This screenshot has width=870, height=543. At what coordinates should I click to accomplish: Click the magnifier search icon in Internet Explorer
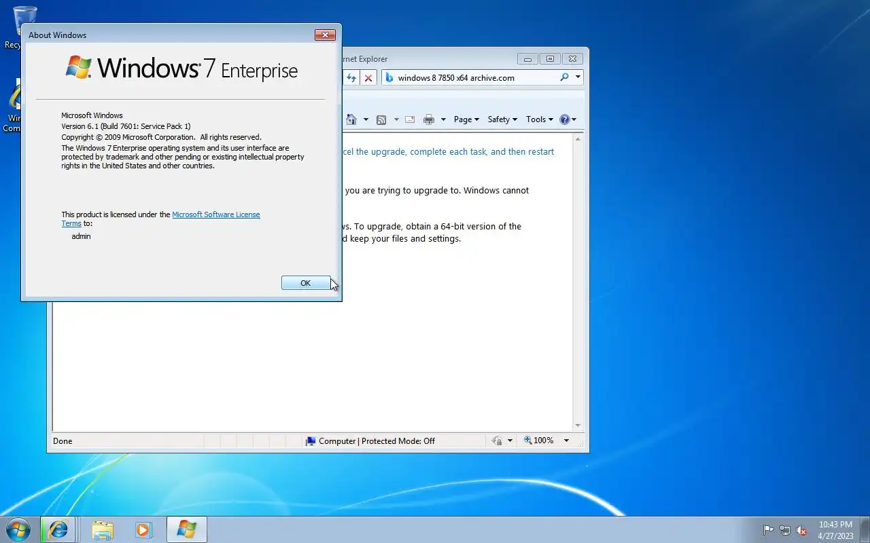tap(564, 77)
